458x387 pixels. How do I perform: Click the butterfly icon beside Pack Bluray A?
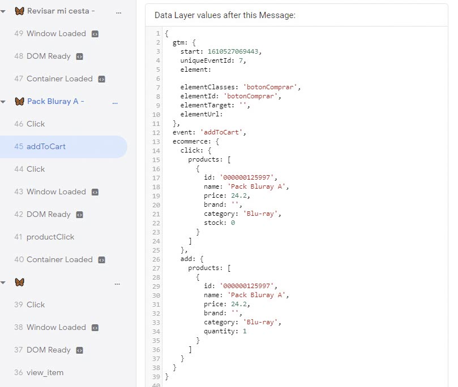19,102
